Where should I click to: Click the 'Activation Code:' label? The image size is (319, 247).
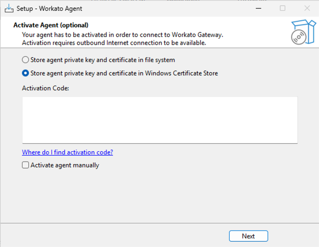click(45, 88)
